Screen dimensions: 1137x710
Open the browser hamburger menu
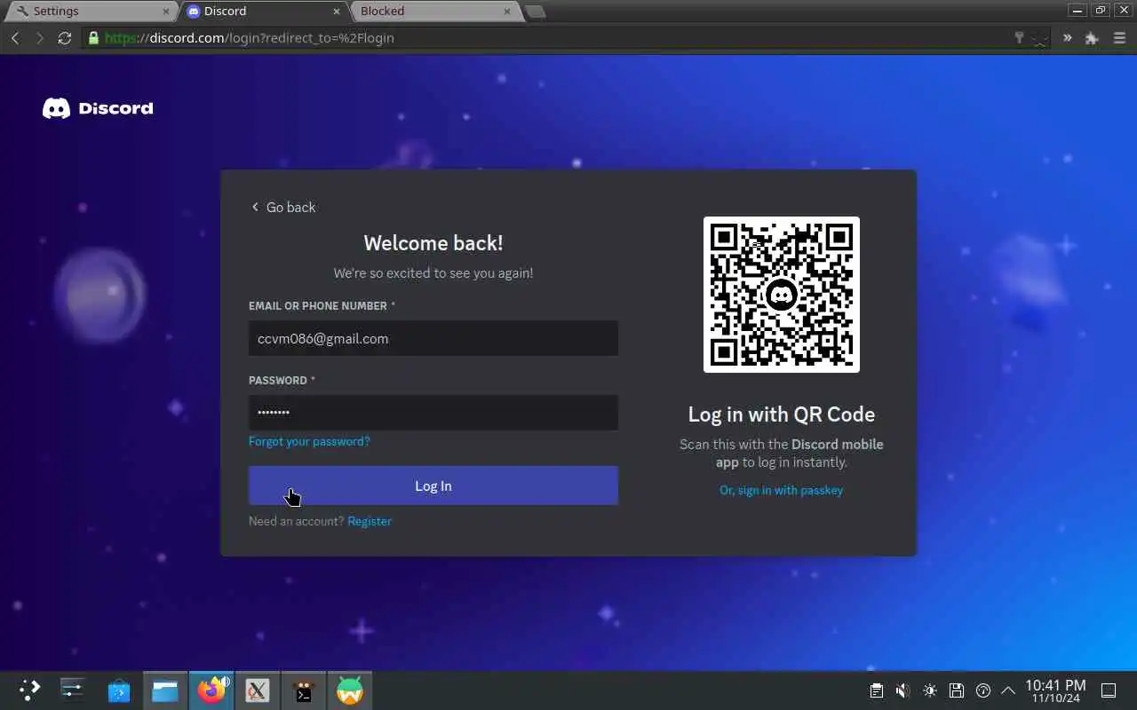pyautogui.click(x=1118, y=38)
